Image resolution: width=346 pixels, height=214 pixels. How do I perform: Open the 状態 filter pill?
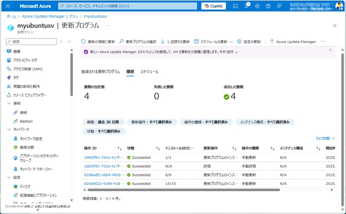pyautogui.click(x=104, y=131)
